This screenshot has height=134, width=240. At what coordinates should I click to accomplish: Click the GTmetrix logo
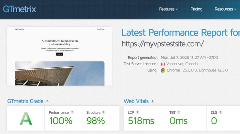pyautogui.click(x=20, y=9)
